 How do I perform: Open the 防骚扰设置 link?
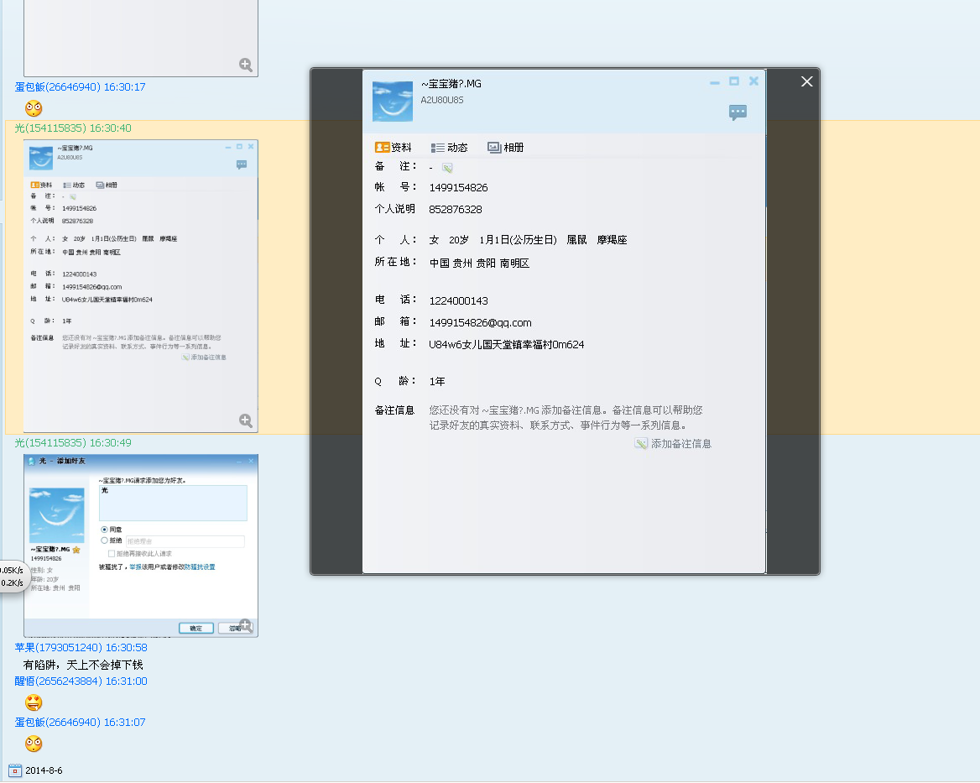tap(200, 567)
